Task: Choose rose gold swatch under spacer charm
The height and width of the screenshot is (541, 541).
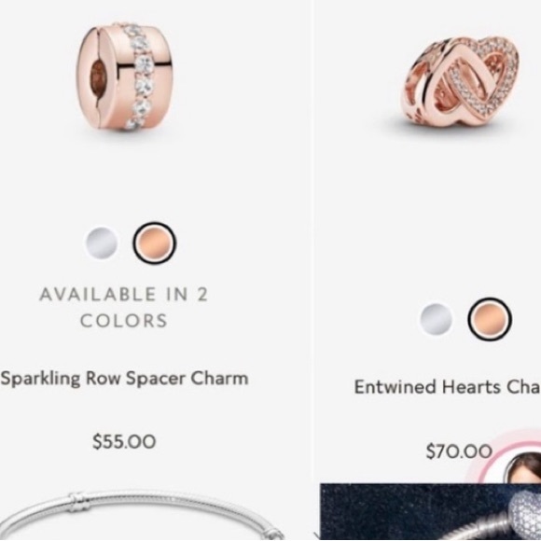Action: [x=154, y=243]
